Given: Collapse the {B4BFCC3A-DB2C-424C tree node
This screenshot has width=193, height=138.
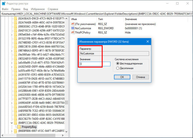Looking at the screenshot, I should [12, 123].
